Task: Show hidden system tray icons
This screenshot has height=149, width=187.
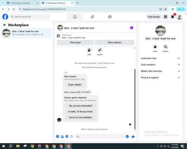Action: (157, 146)
